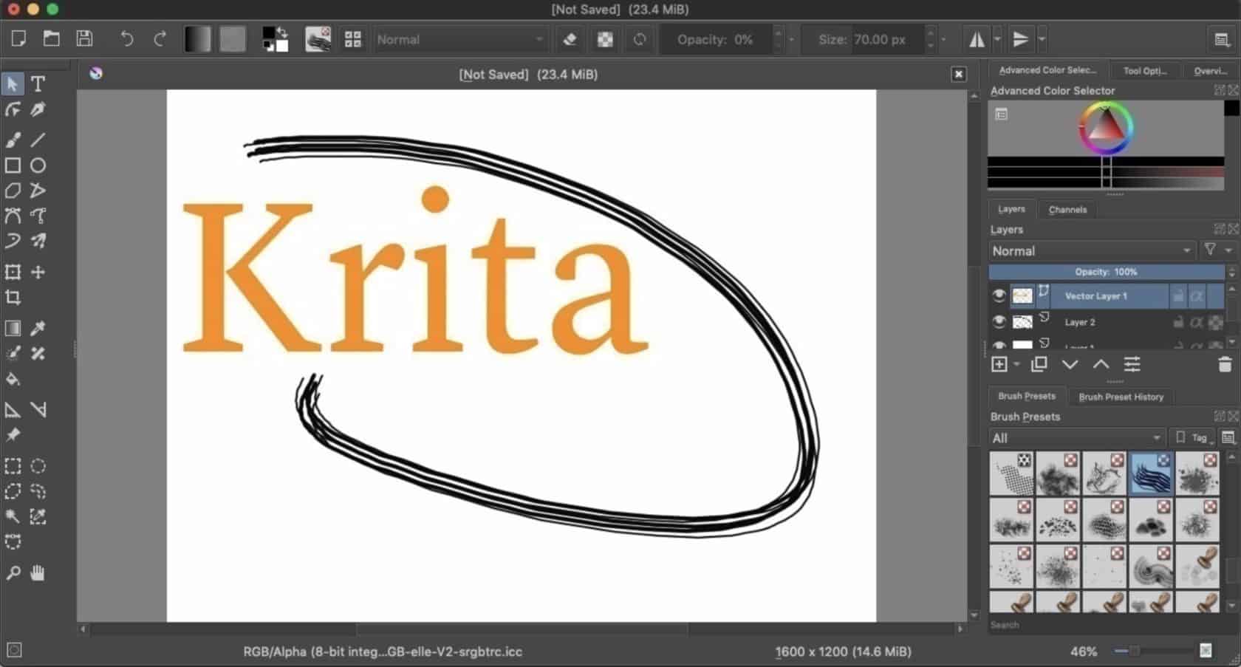Select the Shape Select arrow tool
This screenshot has width=1241, height=667.
13,84
